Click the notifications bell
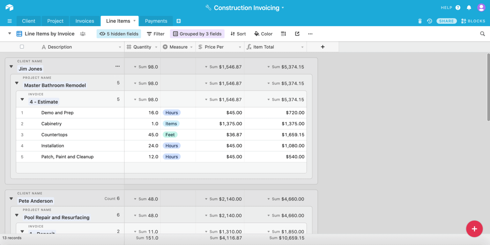The image size is (490, 245). pos(469,7)
